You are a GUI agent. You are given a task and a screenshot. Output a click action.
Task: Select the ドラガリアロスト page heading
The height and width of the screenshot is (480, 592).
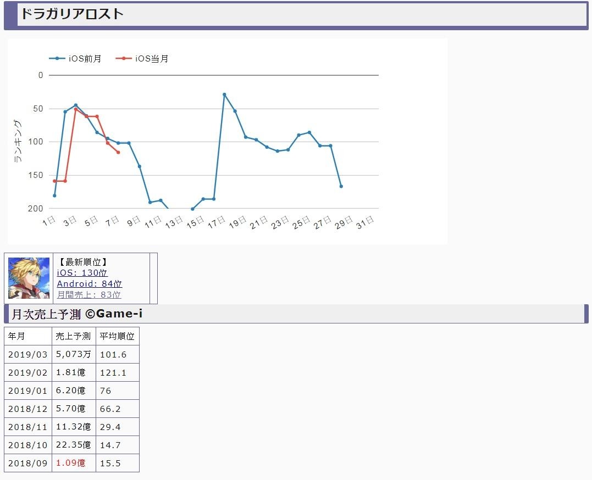pos(72,14)
